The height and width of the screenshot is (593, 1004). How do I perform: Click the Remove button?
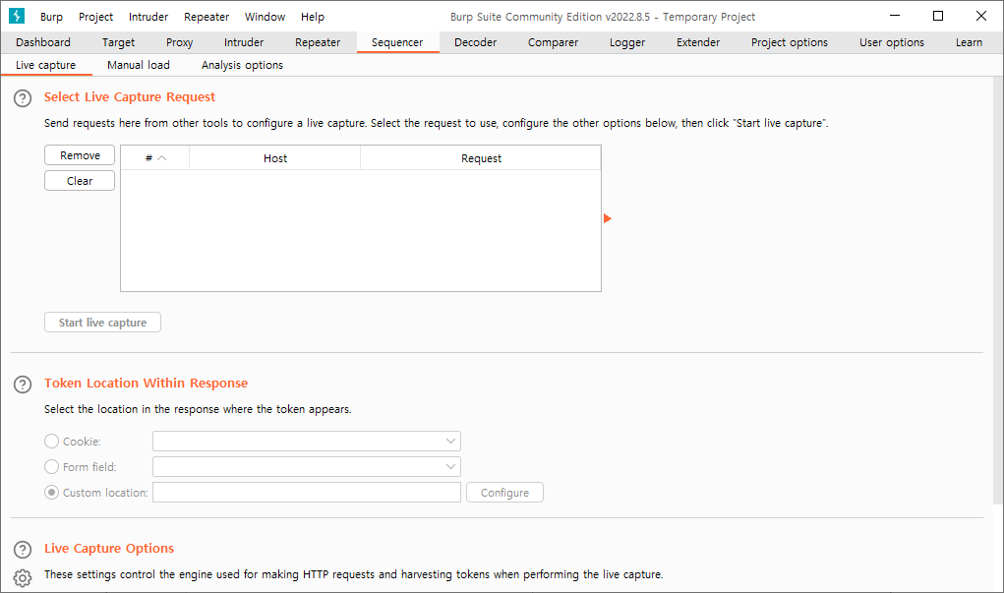pos(80,155)
